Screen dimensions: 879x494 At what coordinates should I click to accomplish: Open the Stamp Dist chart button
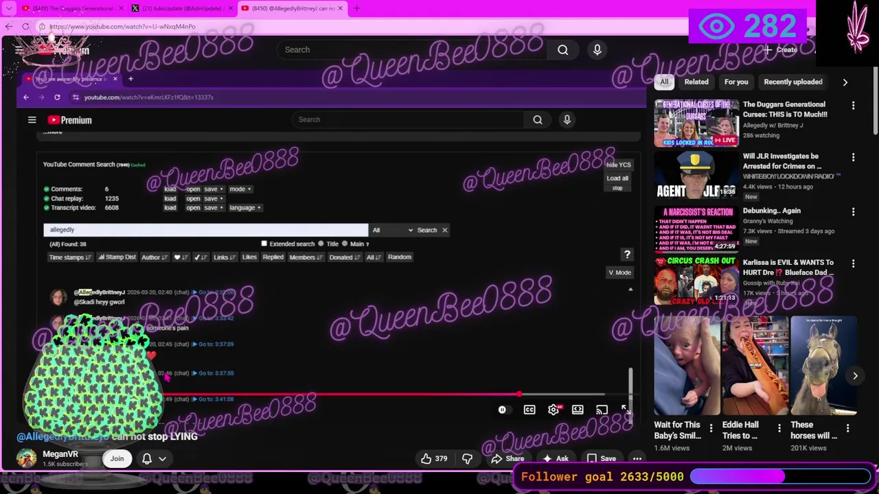tap(117, 257)
